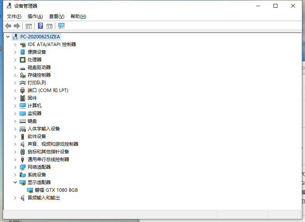Click the show/hide console tree toolbar icon
Image resolution: width=305 pixels, height=222 pixels.
point(29,26)
